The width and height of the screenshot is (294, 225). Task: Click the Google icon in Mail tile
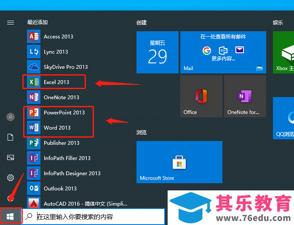pyautogui.click(x=207, y=50)
